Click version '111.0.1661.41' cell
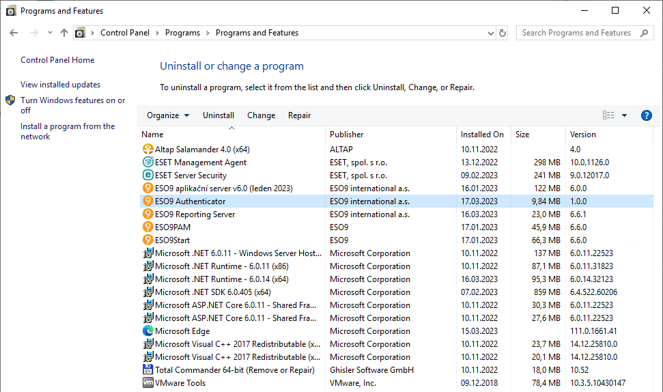 pyautogui.click(x=593, y=331)
